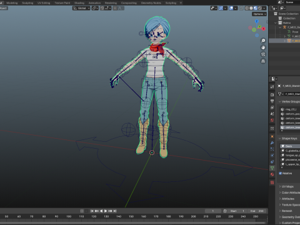Expand the Remesh panel
The width and height of the screenshot is (300, 225).
280,211
